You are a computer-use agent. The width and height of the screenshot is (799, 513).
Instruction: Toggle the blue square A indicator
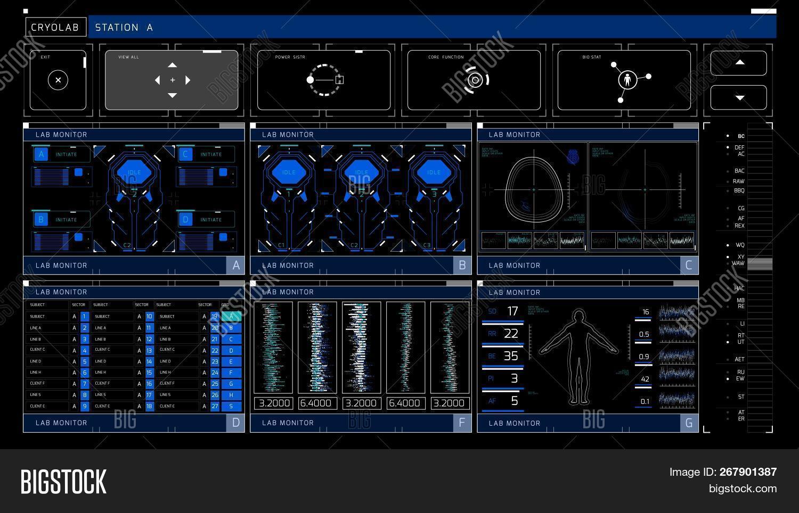(x=41, y=154)
